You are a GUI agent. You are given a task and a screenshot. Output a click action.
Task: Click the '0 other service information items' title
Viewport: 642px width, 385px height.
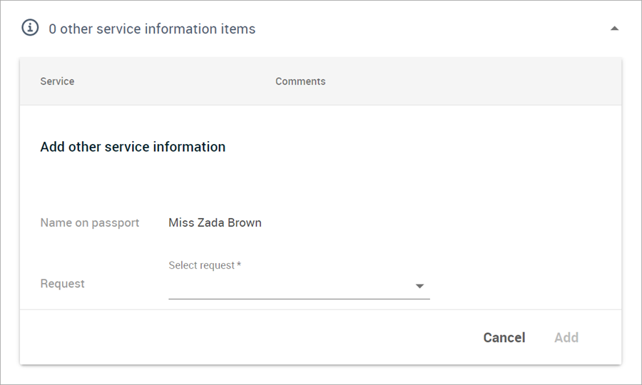152,29
